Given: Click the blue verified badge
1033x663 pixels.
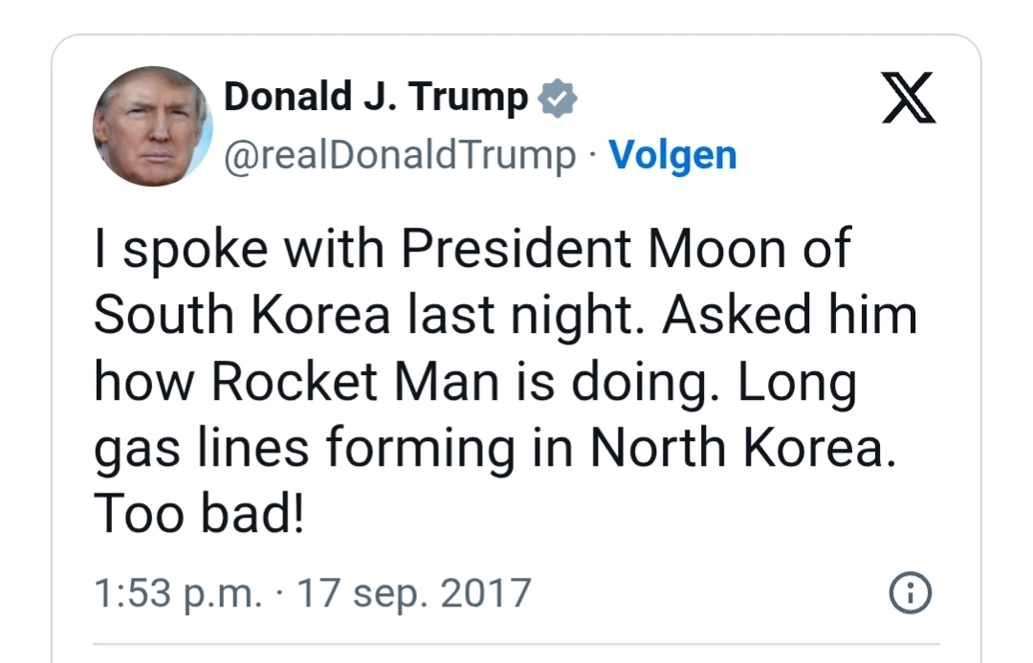Looking at the screenshot, I should pos(558,98).
